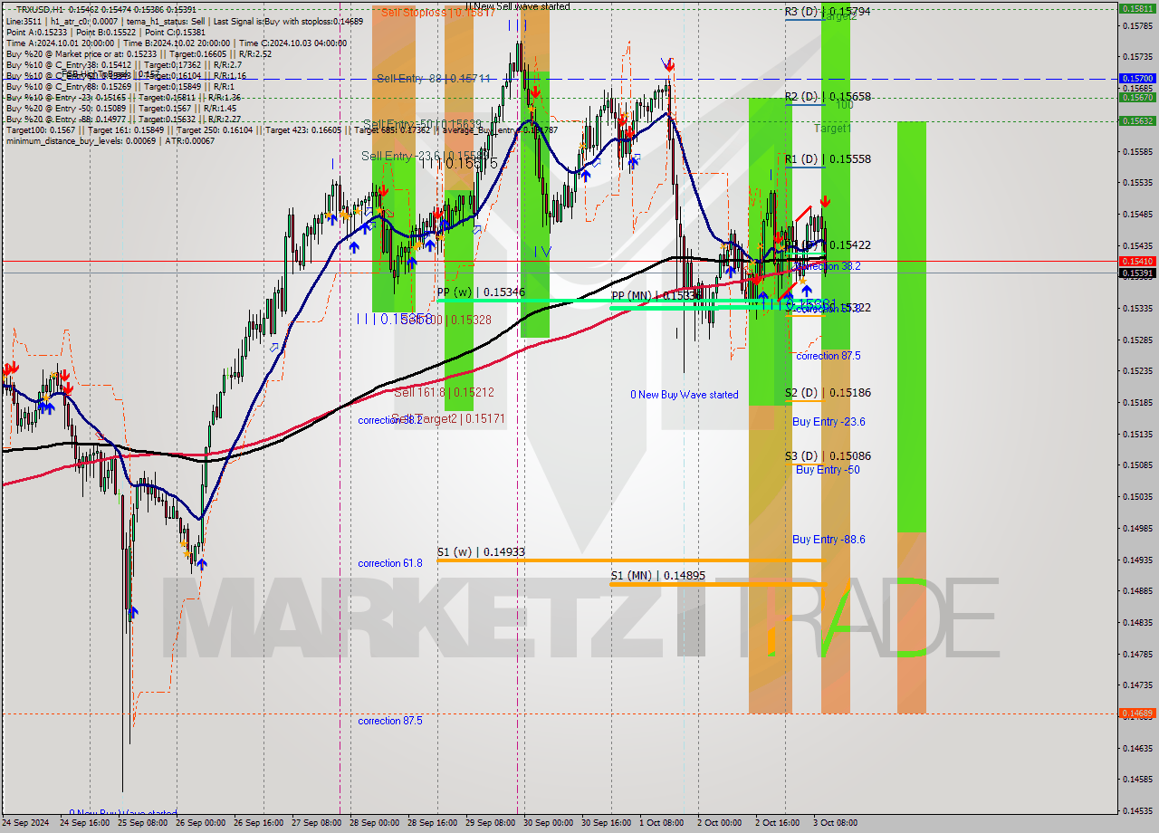1159x833 pixels.
Task: Click the 0.15785 price scale value
Action: [1137, 25]
